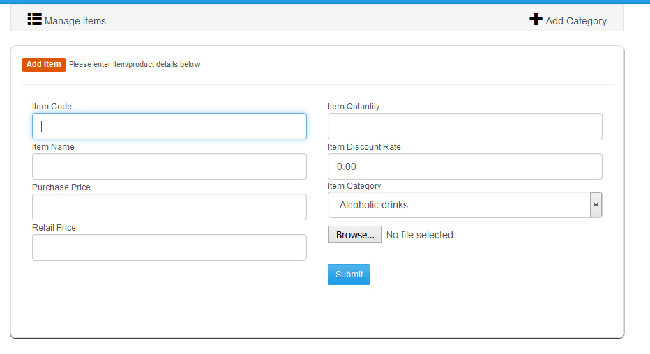The image size is (650, 354).
Task: Click the orange Add Item badge
Action: (44, 64)
